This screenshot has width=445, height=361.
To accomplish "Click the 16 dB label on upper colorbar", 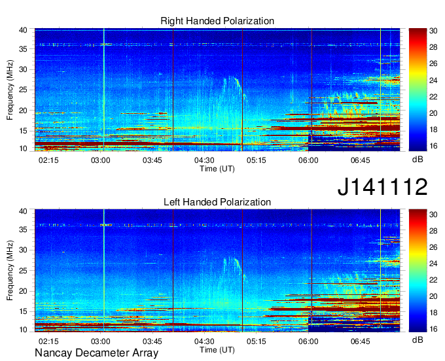I will coord(433,146).
